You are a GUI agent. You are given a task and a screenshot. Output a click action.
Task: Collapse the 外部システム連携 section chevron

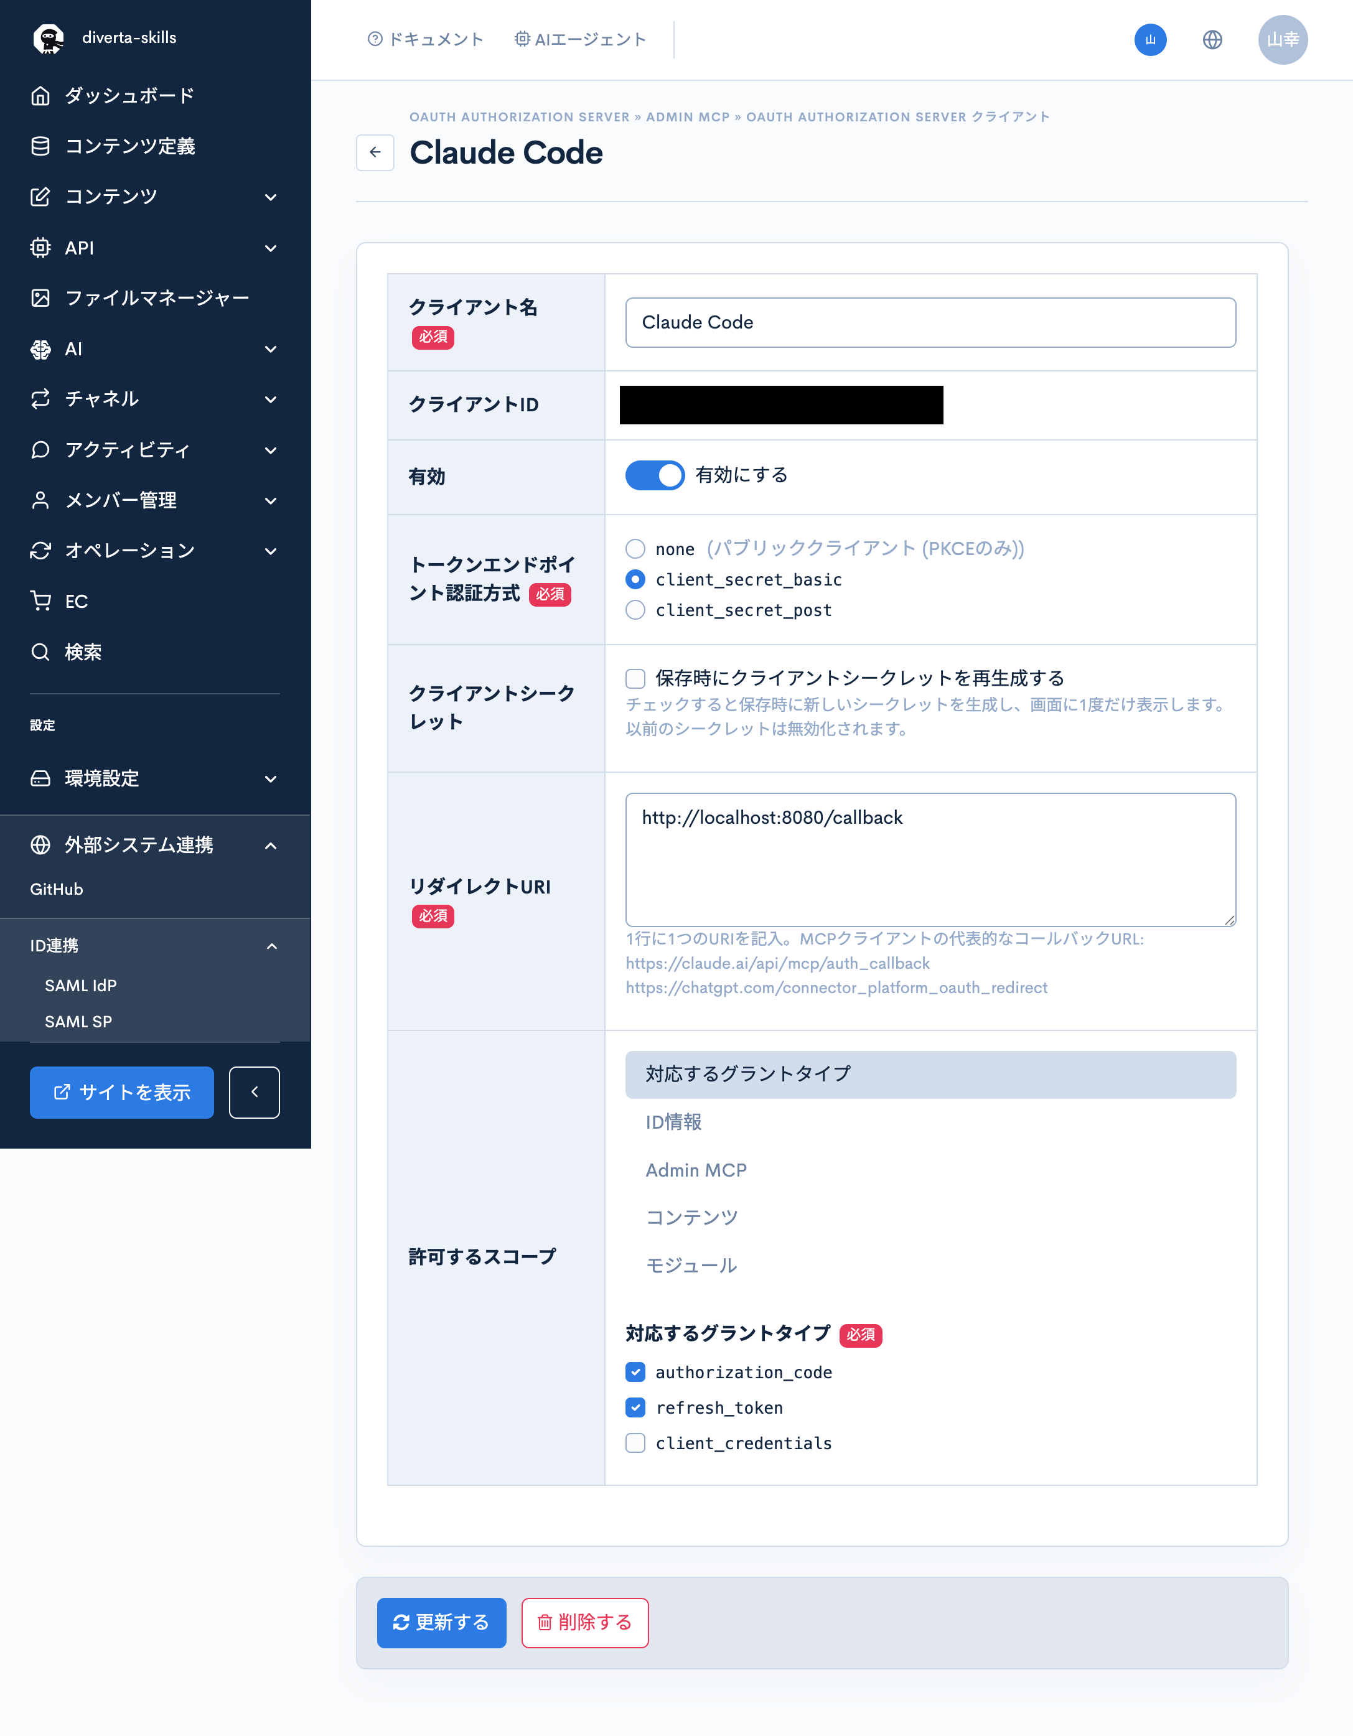click(x=271, y=845)
